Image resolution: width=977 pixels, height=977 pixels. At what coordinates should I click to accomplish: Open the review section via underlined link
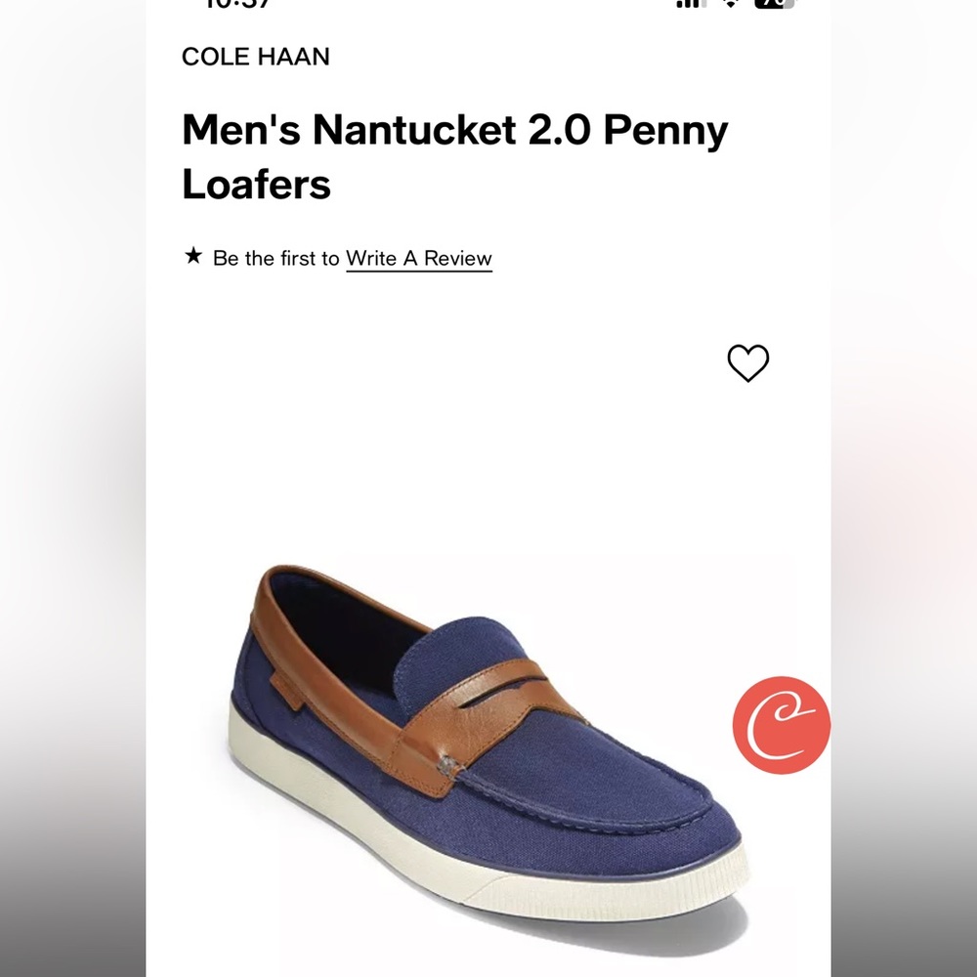pos(419,258)
